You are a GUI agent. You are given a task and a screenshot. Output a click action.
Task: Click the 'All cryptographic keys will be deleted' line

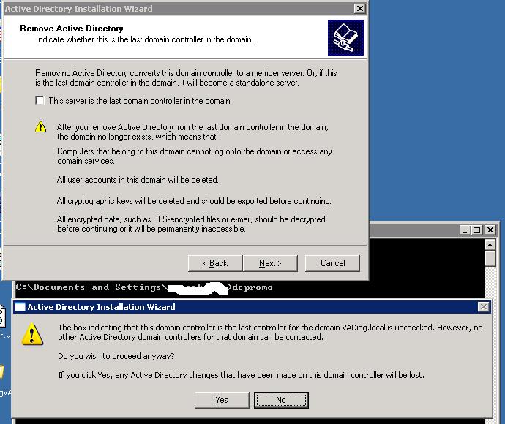[x=194, y=201]
